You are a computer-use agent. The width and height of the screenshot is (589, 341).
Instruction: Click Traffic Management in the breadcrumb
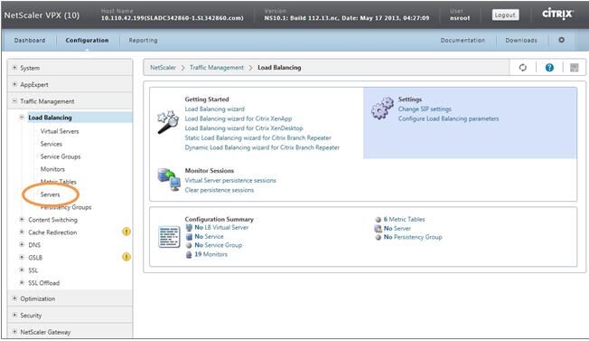(x=217, y=68)
